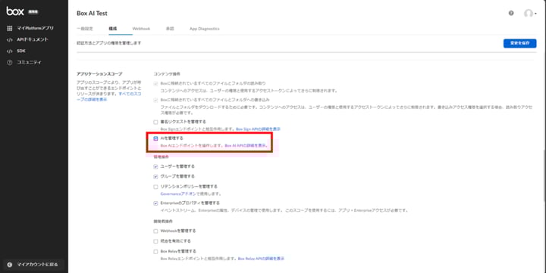Click the 開発者操作 section heading

(163, 222)
